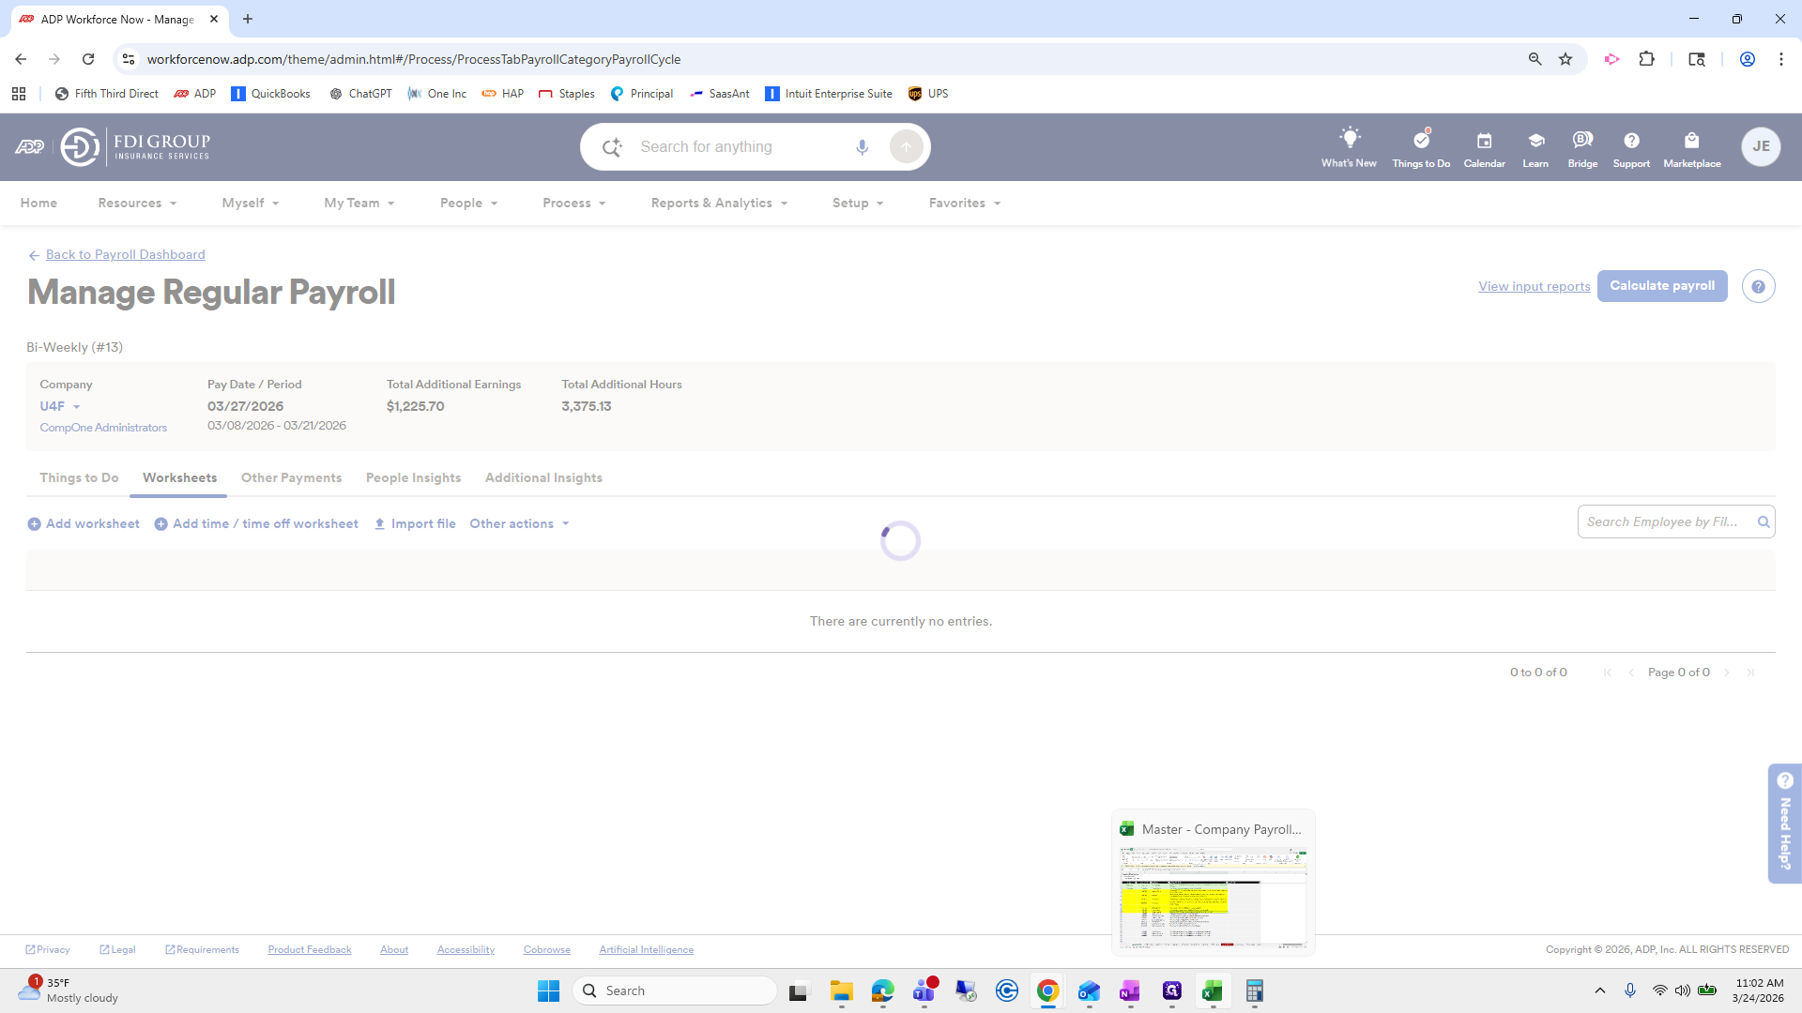Switch to the People Insights tab

[413, 478]
